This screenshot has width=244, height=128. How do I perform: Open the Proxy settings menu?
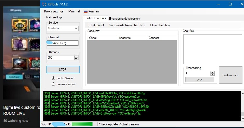pyautogui.click(x=54, y=11)
